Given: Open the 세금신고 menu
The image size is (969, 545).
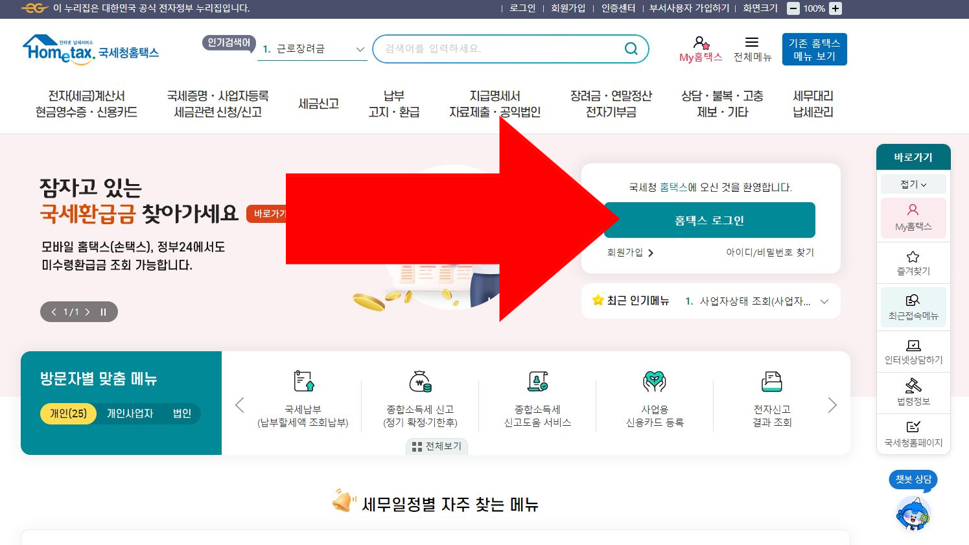Looking at the screenshot, I should (x=318, y=104).
